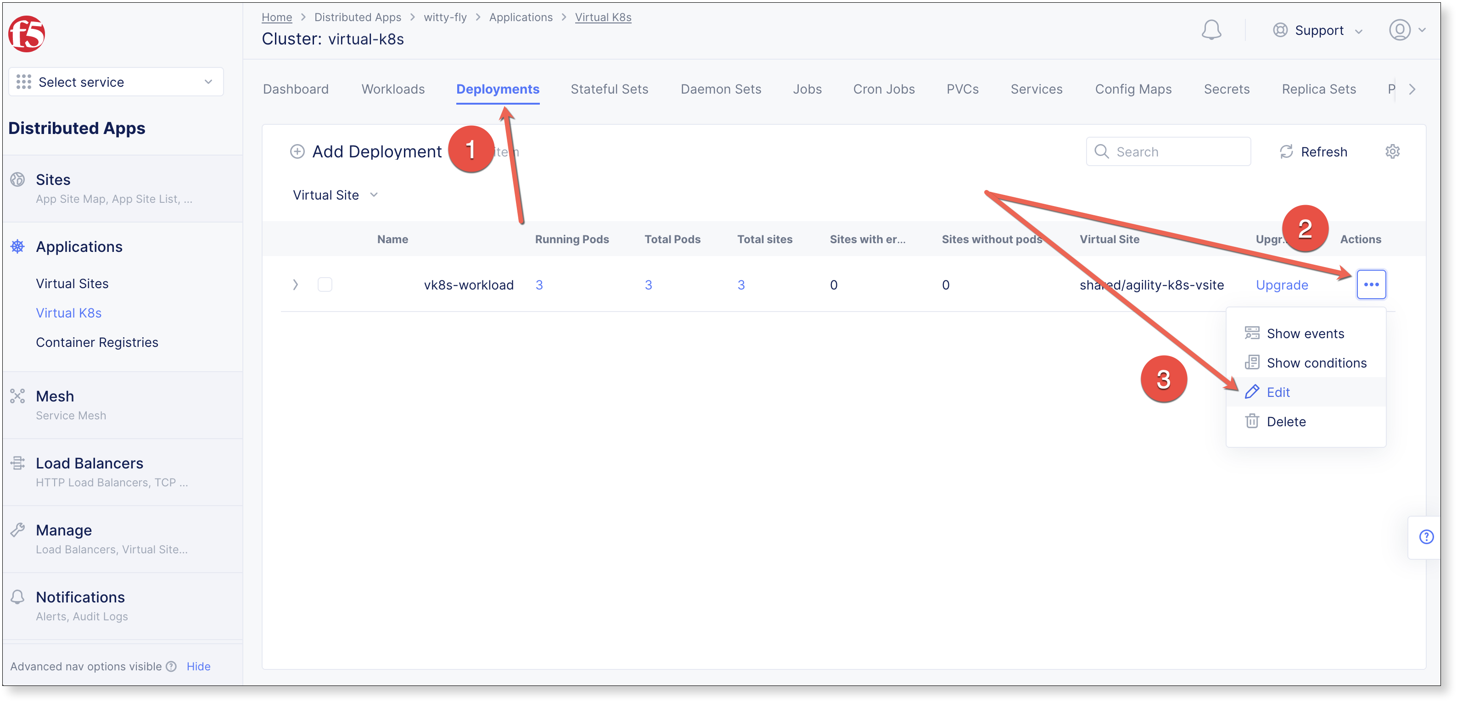Click the Virtual Site column header
This screenshot has width=1457, height=702.
point(1109,239)
